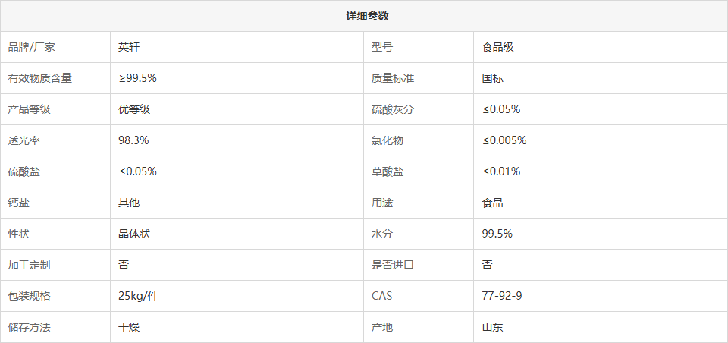Select the 产地 山东 value
Viewport: 728px width, 343px height.
tap(493, 328)
